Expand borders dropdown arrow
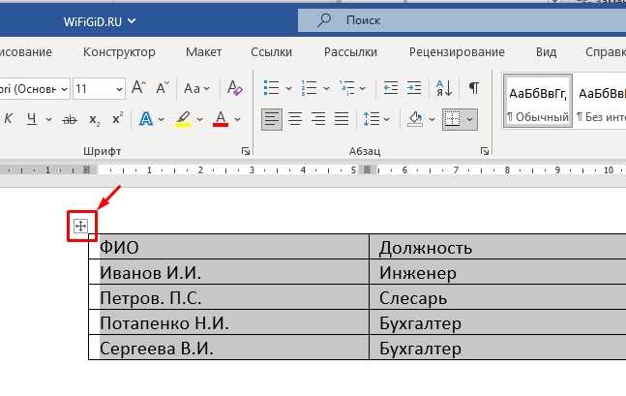This screenshot has height=396, width=626. (470, 119)
